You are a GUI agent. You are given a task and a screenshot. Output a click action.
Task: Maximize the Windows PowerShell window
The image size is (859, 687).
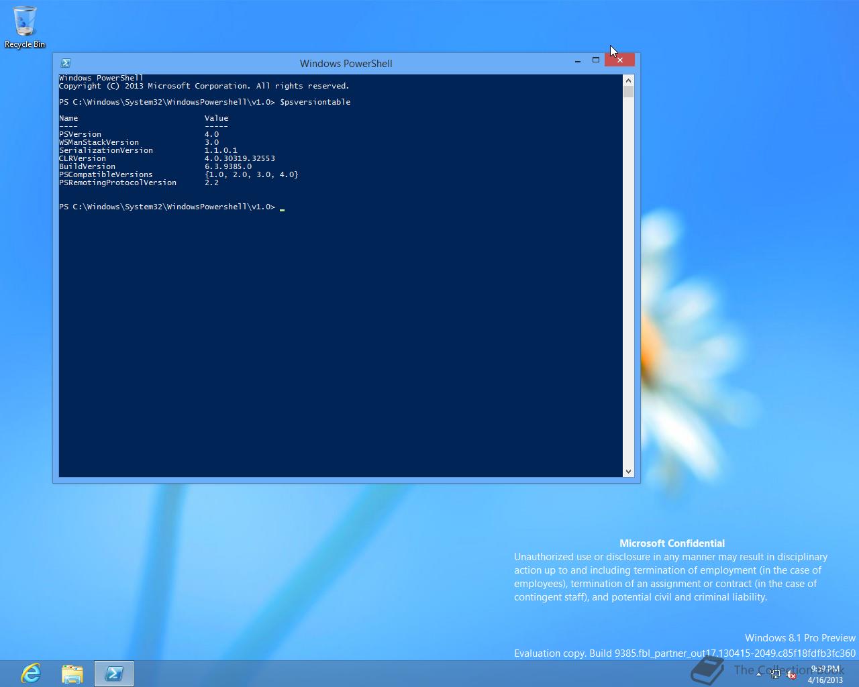pyautogui.click(x=595, y=60)
